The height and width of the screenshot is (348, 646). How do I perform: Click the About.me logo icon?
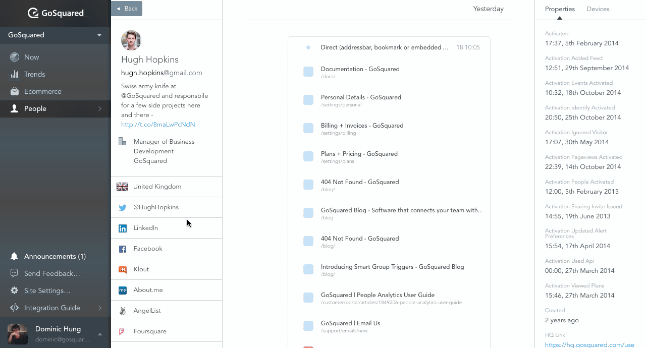click(x=122, y=290)
